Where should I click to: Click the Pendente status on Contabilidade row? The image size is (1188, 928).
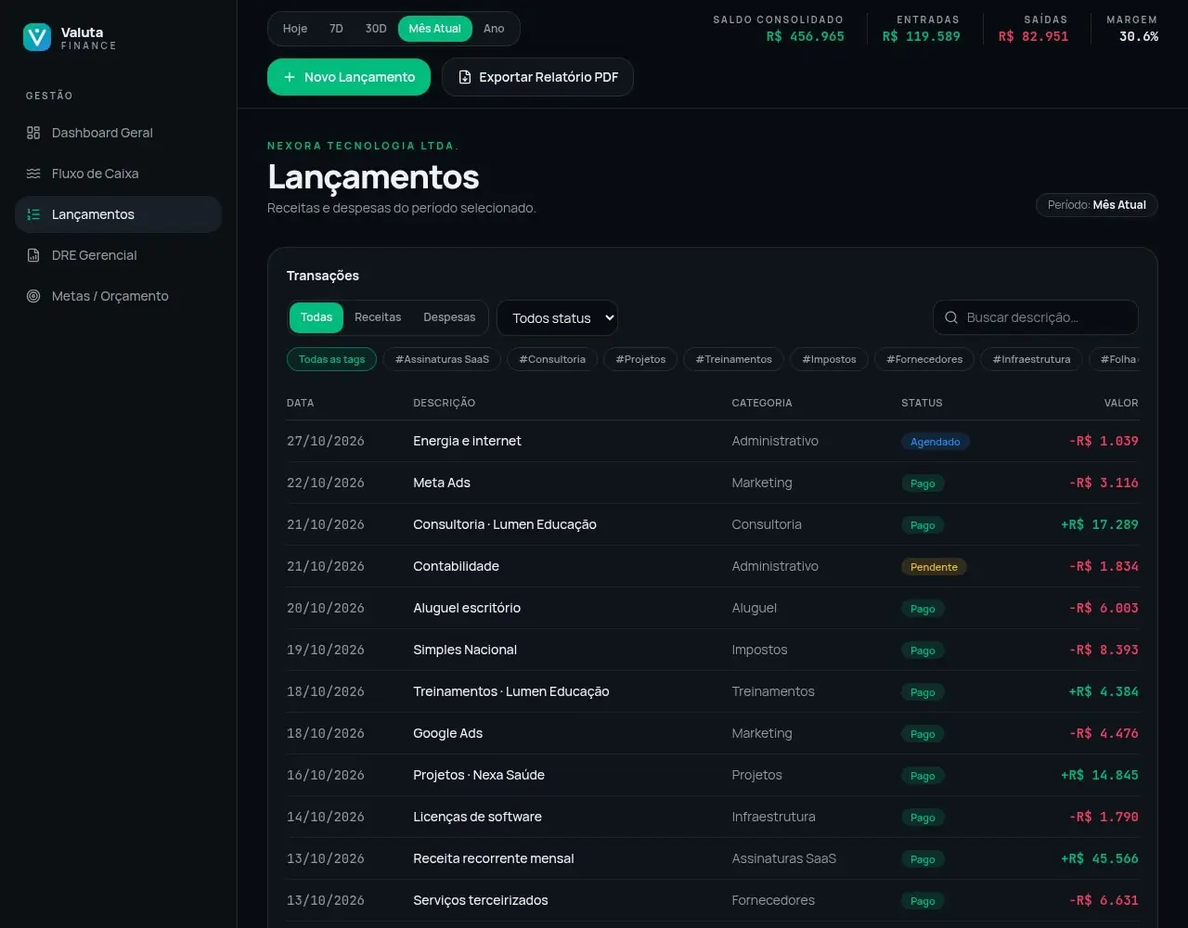[x=934, y=567]
